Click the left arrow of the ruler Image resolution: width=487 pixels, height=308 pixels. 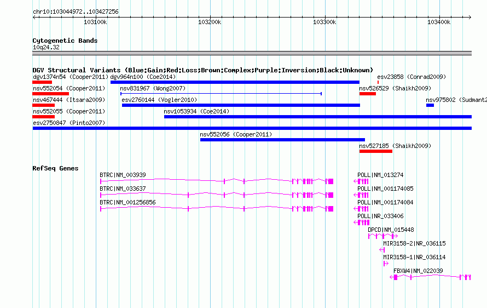point(34,17)
